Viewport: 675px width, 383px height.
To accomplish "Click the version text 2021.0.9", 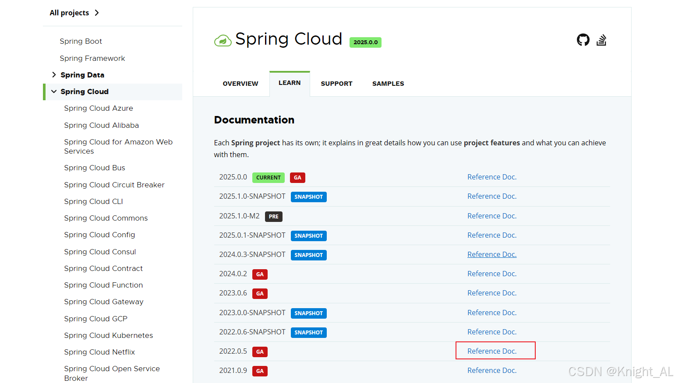I will [233, 370].
